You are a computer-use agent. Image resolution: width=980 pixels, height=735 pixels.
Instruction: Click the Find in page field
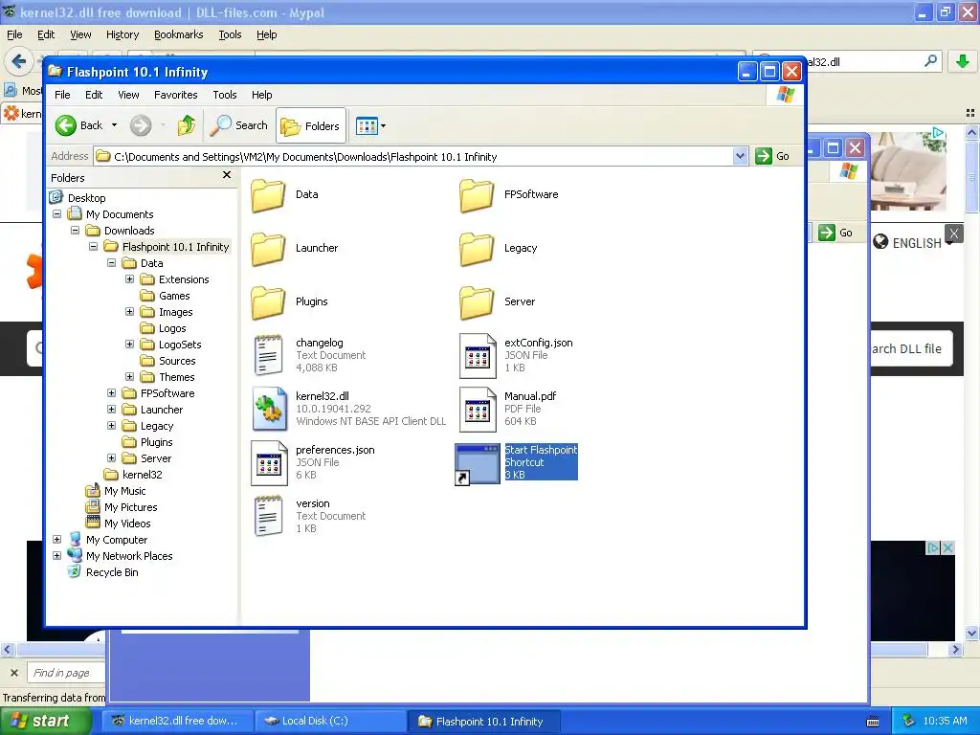66,673
